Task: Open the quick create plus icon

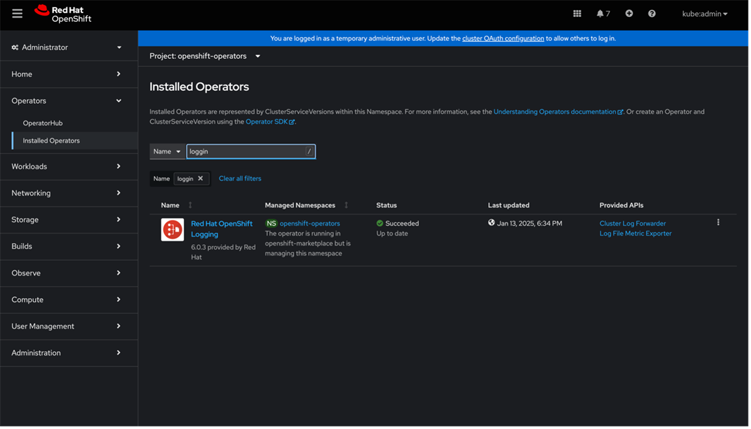Action: click(629, 13)
